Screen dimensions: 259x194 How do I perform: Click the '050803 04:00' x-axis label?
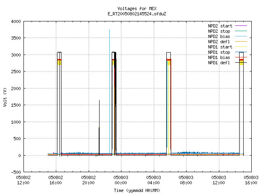pos(153,180)
